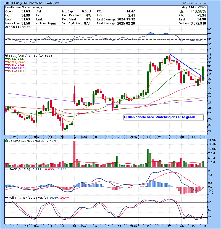Click the tall green volume bar reaching 10.0M
221x229 pixels.
click(x=148, y=158)
